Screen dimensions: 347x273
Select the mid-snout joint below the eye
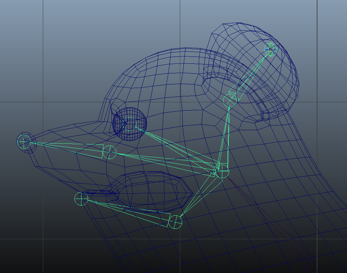coord(109,152)
